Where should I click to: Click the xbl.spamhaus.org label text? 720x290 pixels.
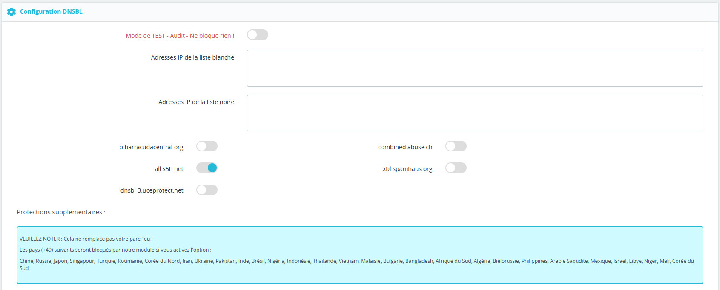(407, 169)
